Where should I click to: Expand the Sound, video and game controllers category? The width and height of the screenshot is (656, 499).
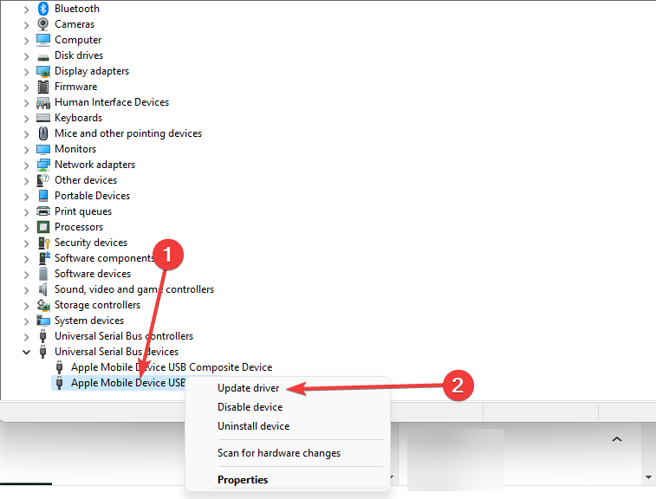26,290
